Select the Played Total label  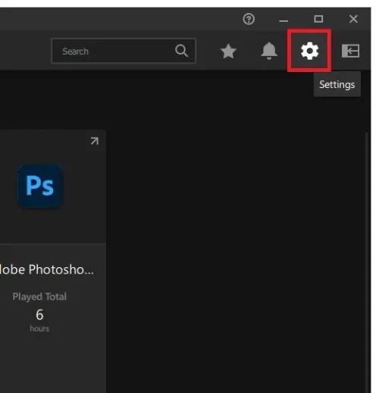tap(39, 296)
